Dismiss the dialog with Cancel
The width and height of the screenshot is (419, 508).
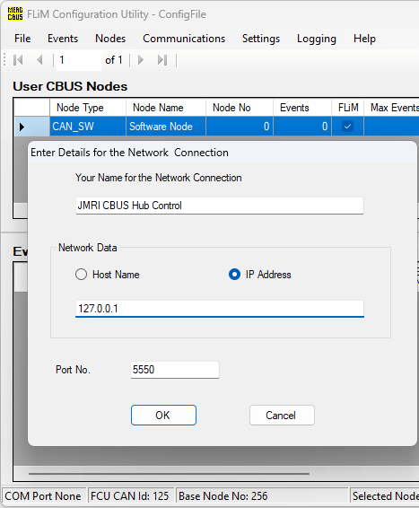[x=282, y=415]
